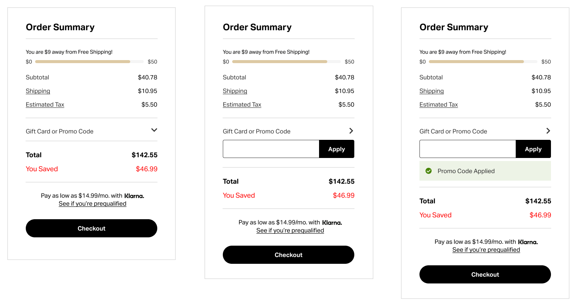Image resolution: width=579 pixels, height=305 pixels.
Task: Click Klarna logo in right panel
Action: click(528, 242)
